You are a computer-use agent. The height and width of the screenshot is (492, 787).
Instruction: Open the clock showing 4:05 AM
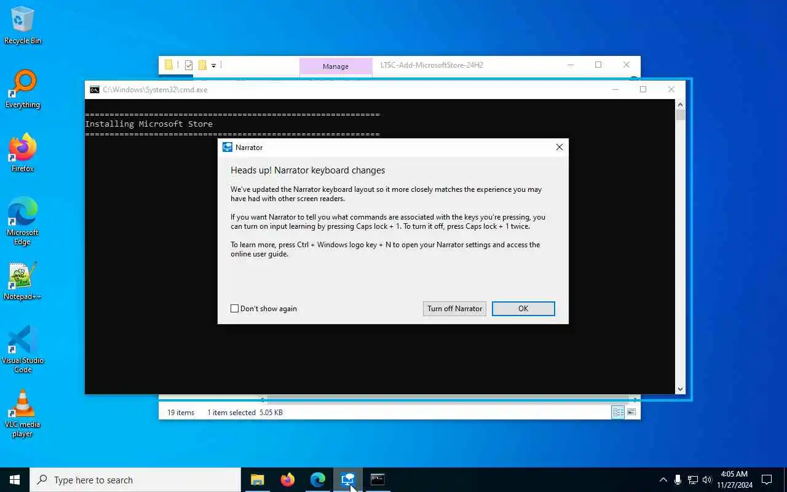tap(735, 480)
